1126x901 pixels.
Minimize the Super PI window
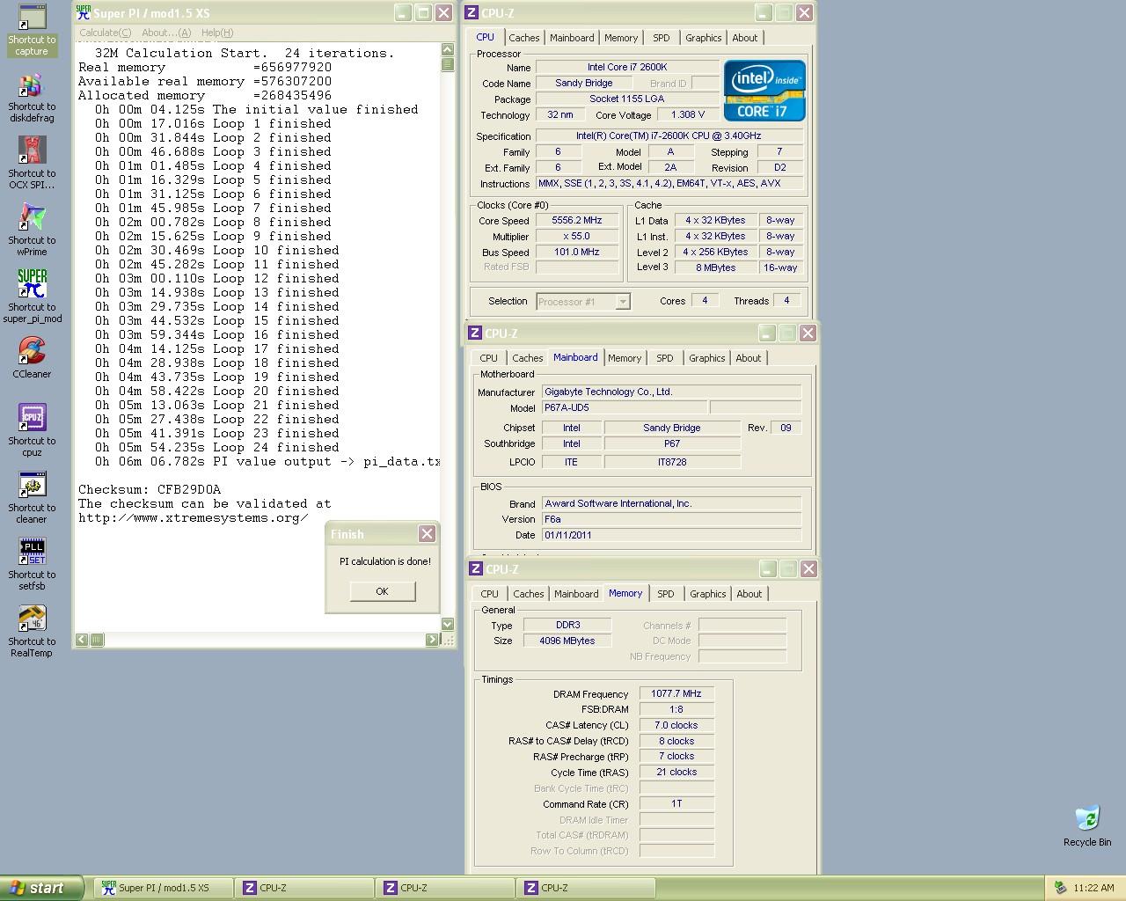[x=402, y=12]
